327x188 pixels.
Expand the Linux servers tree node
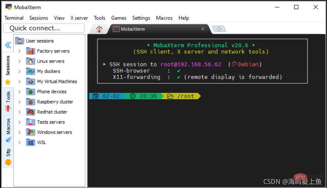[19, 61]
